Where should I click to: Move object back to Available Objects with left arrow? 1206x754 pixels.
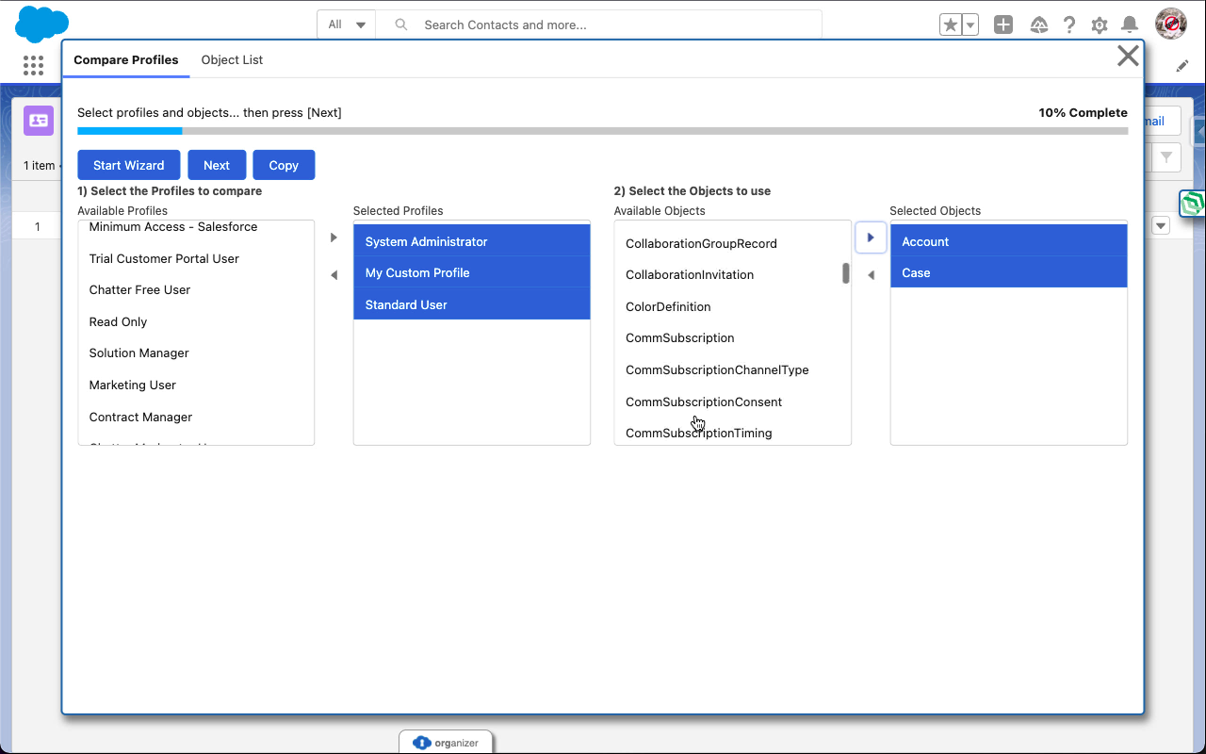tap(871, 275)
